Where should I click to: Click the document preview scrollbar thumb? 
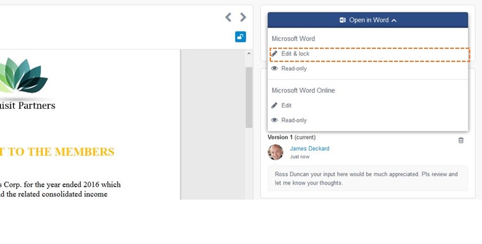coord(249,97)
